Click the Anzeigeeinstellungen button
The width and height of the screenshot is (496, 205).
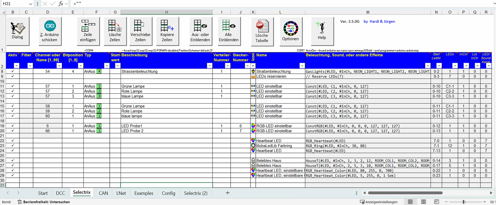click(379, 202)
